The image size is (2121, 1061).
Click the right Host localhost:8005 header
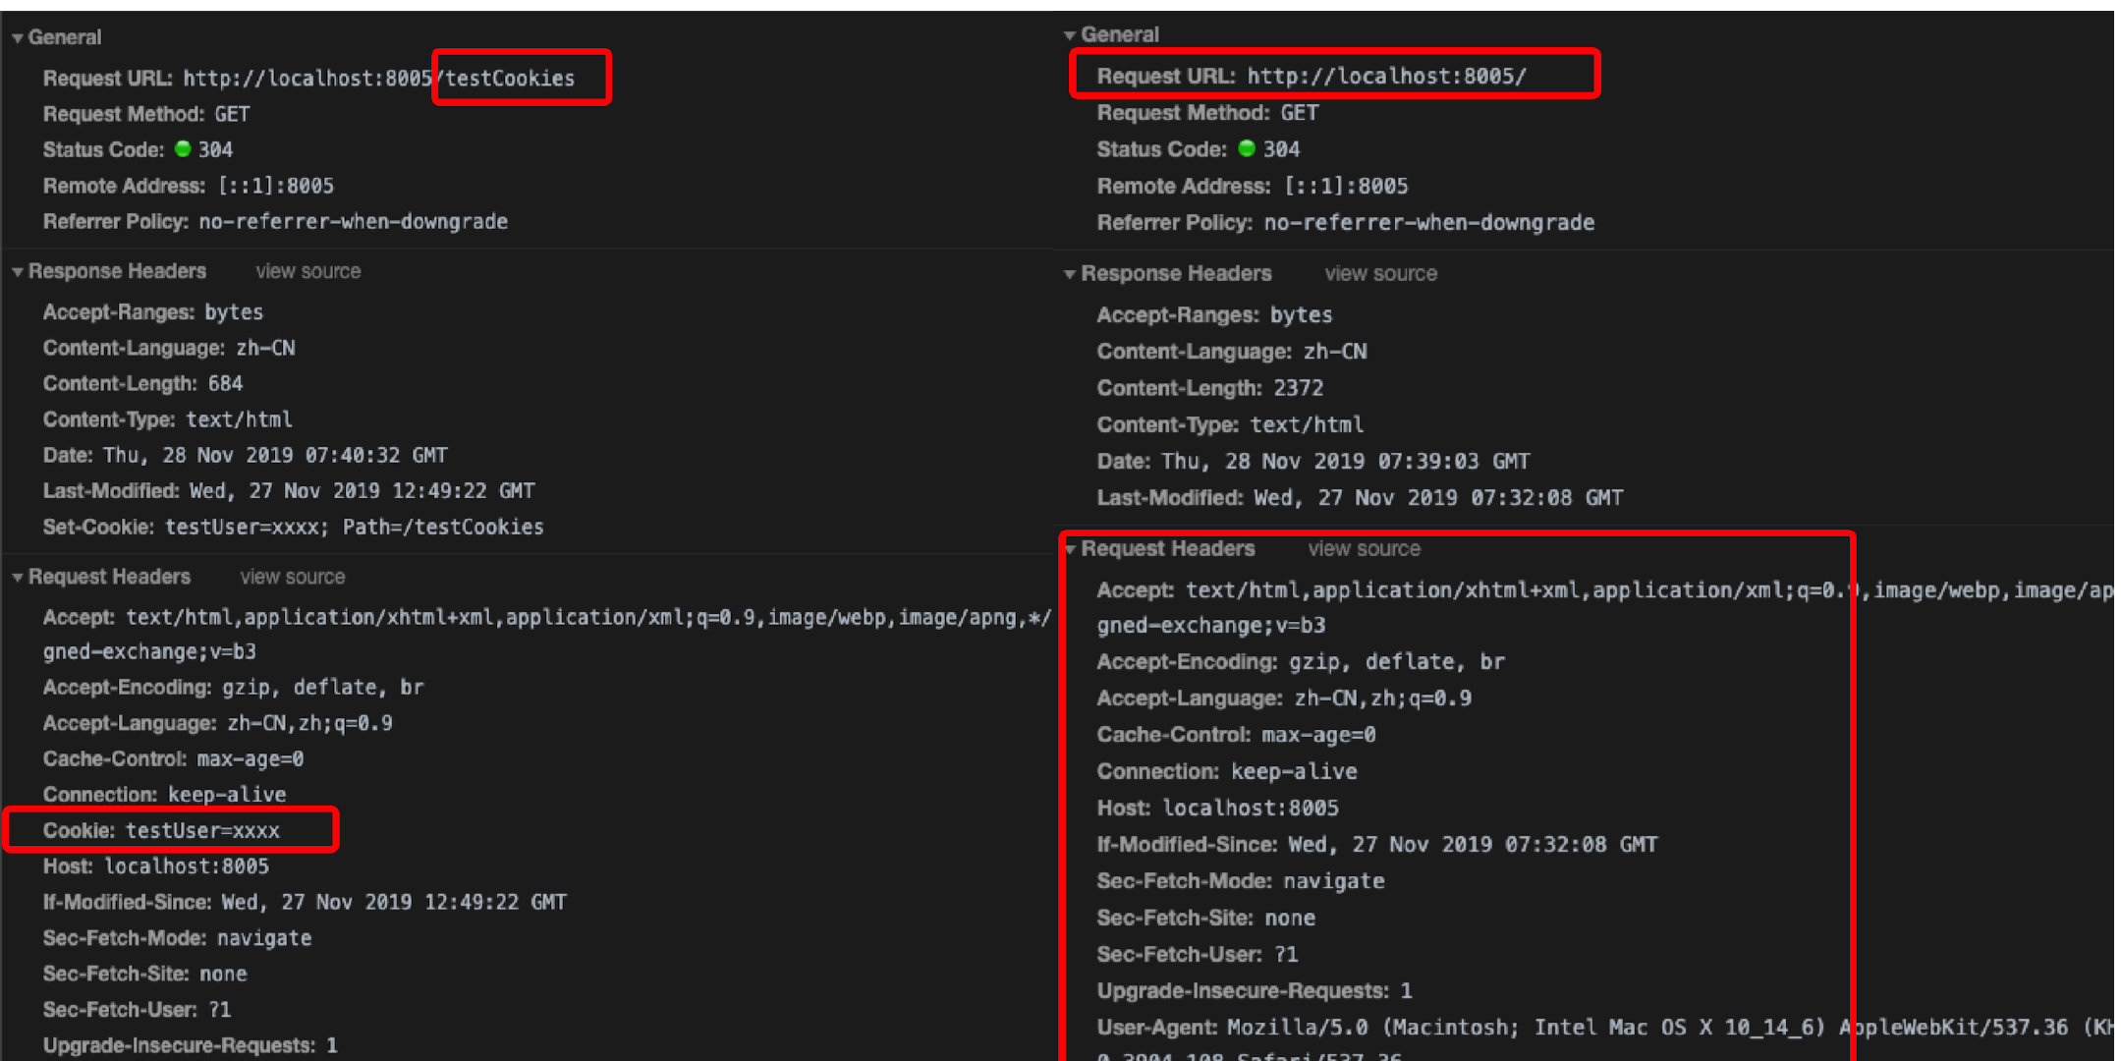[1217, 809]
